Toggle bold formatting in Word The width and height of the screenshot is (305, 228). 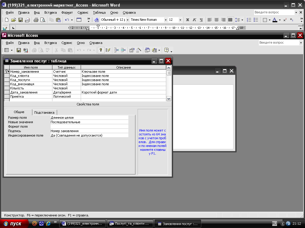pyautogui.click(x=188, y=20)
